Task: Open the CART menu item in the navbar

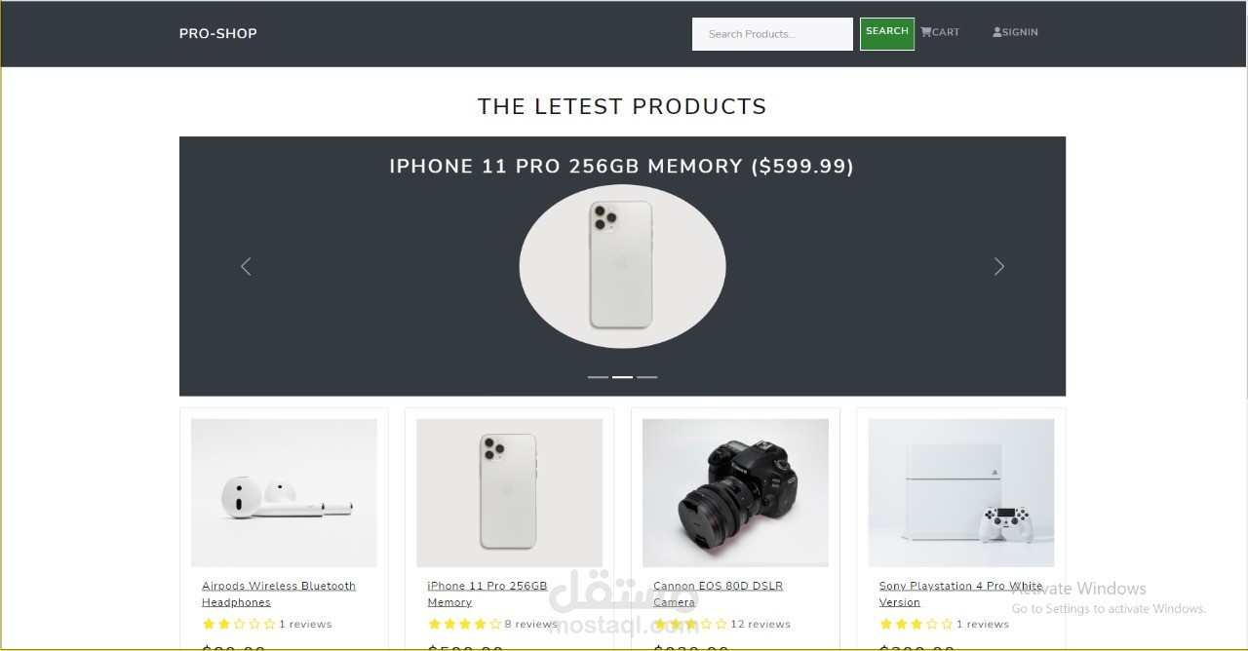Action: (940, 32)
